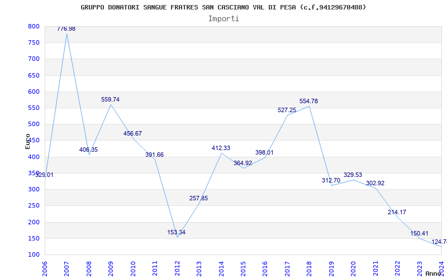Select the 300 Euro axis tick label

(x=34, y=189)
